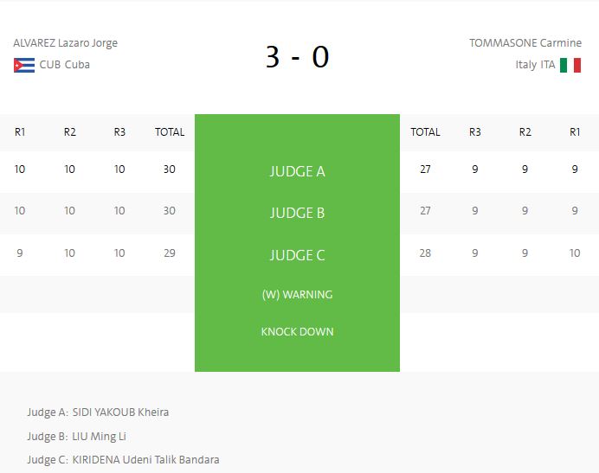Click the (W) WARNING label

point(297,294)
